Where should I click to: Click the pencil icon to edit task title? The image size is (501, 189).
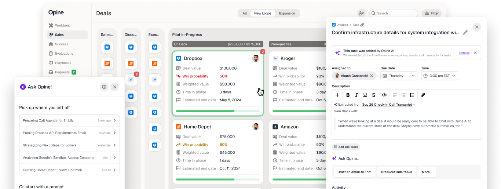(x=465, y=32)
